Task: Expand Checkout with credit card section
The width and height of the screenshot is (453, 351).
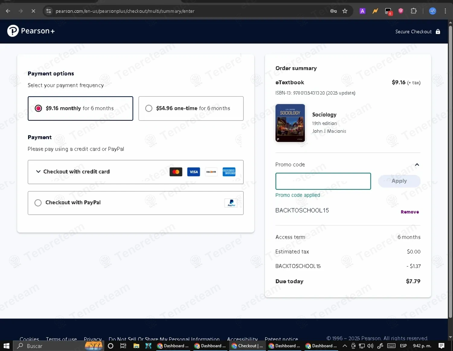Action: click(x=38, y=172)
